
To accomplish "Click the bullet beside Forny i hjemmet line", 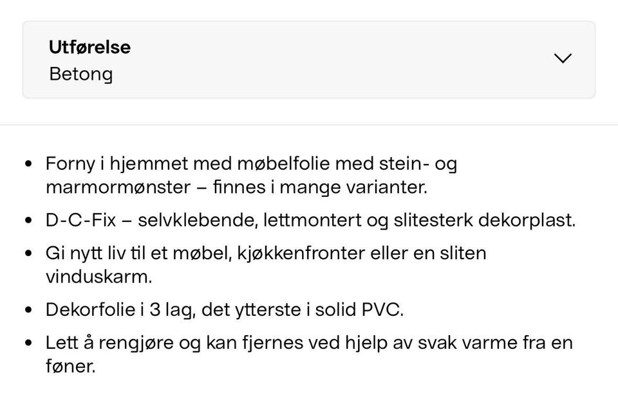I will pyautogui.click(x=28, y=164).
